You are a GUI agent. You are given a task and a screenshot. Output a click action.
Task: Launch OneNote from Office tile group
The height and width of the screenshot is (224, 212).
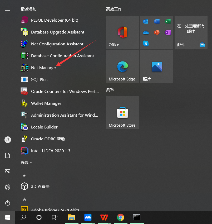click(168, 32)
